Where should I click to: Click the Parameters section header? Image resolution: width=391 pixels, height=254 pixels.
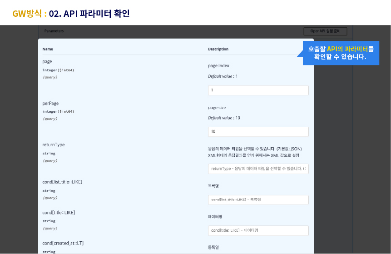pos(54,31)
